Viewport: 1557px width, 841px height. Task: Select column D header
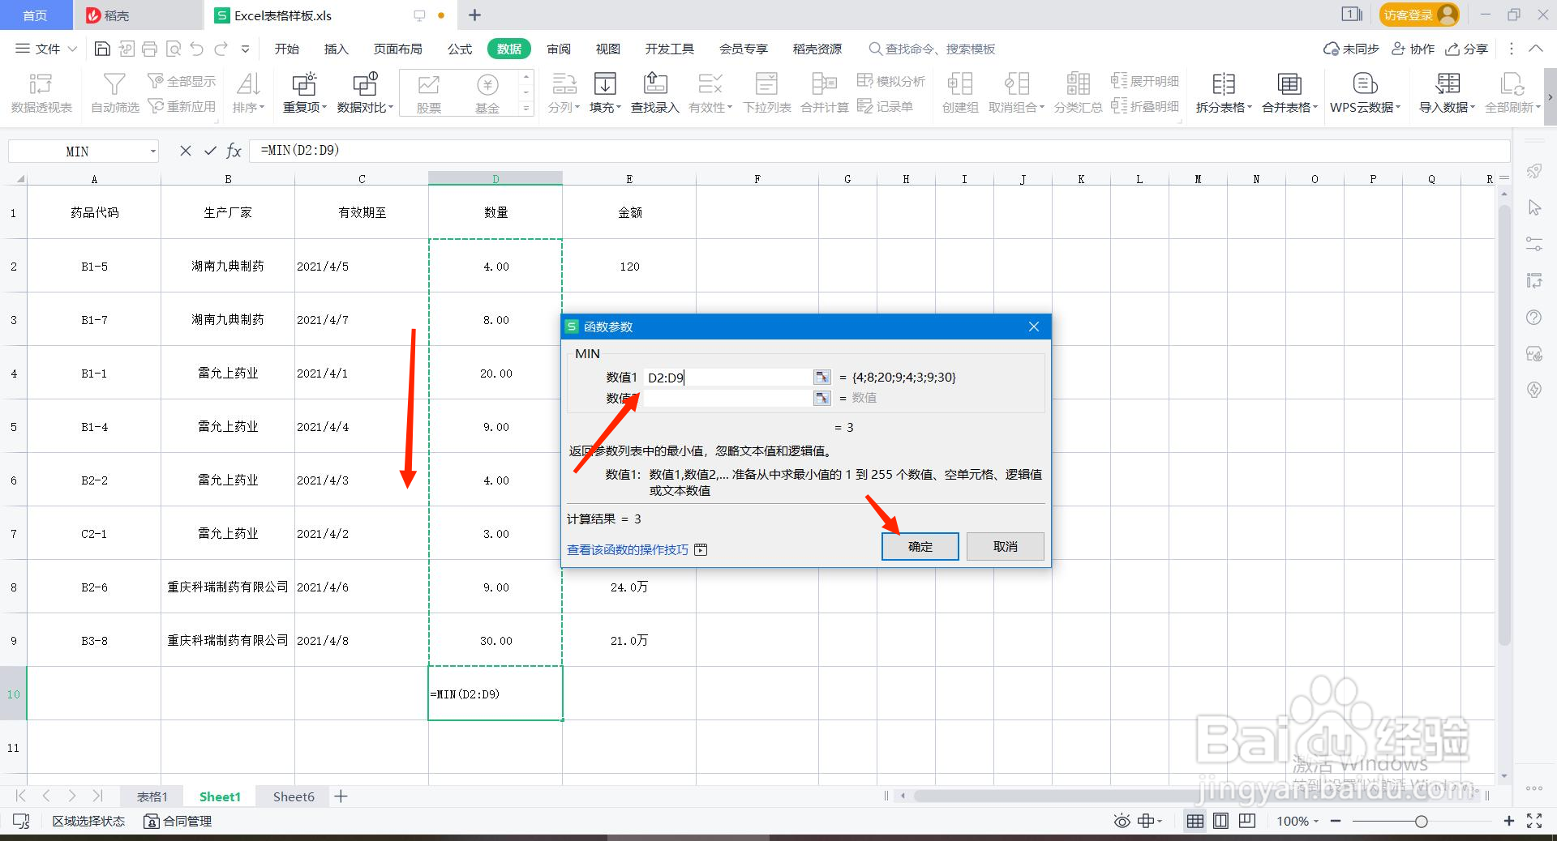point(495,178)
